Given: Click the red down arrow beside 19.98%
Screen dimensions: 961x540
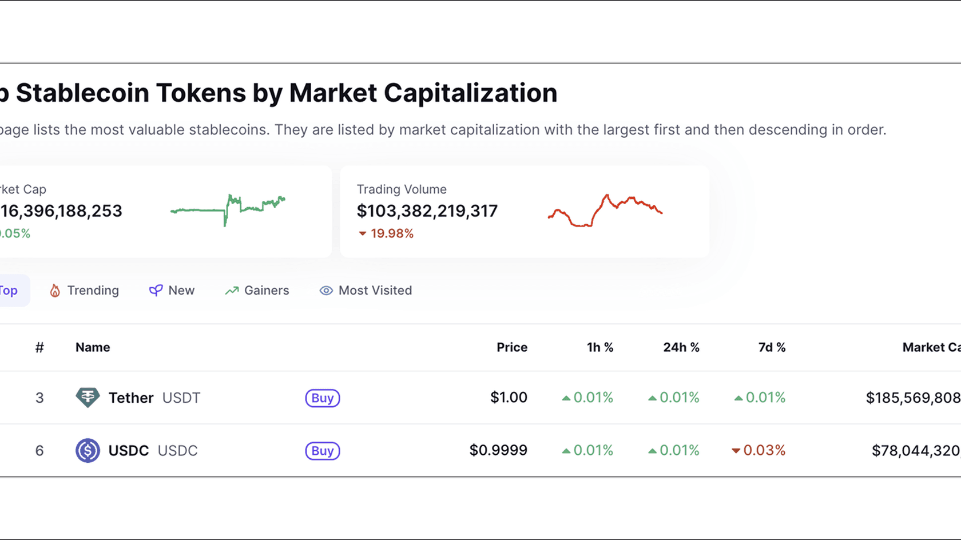Looking at the screenshot, I should 362,233.
